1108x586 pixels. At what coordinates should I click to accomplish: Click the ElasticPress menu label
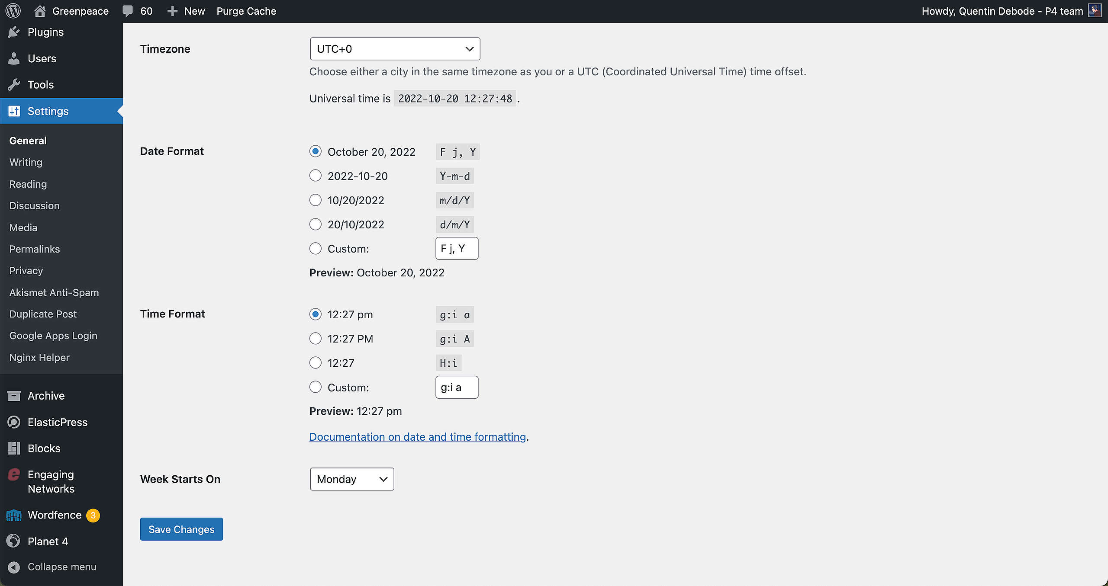point(58,422)
